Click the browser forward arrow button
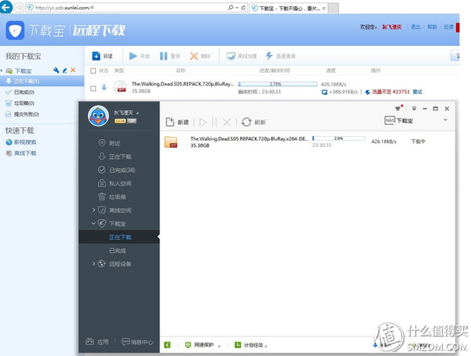 (19, 7)
